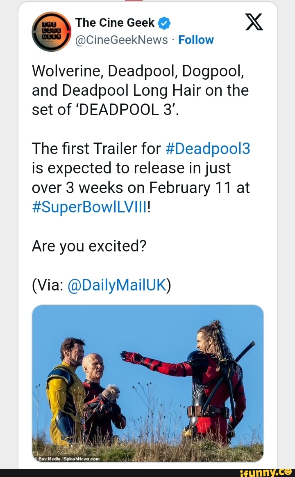Open the Deadpool 3 set photo
Viewport: 295px width, 477px height.
pos(147,383)
